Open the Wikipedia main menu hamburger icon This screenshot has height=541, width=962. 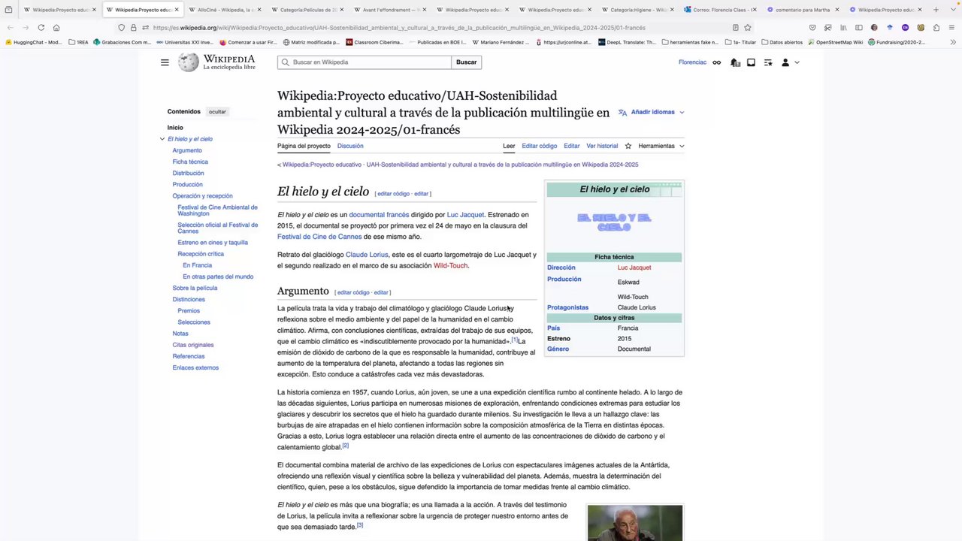tap(165, 62)
